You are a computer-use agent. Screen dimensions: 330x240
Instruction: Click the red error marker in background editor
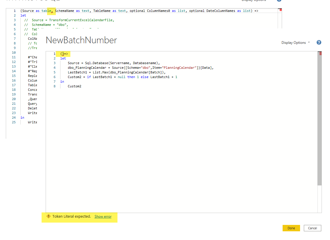coord(281,10)
